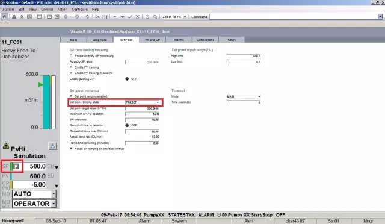The height and width of the screenshot is (224, 385).
Task: Click the cancel X icon in toolbar
Action: [138, 17]
